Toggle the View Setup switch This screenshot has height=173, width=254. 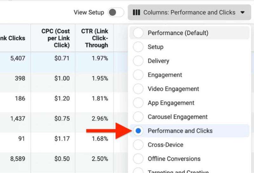116,12
